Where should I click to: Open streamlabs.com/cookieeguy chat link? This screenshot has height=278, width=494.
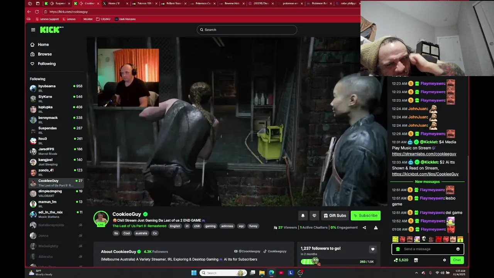point(424,154)
